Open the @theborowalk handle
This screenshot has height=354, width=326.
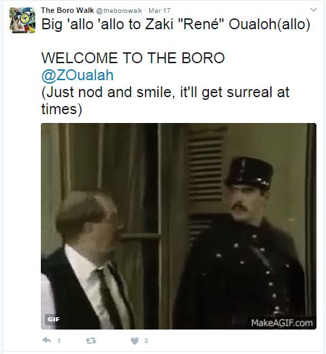tap(119, 11)
